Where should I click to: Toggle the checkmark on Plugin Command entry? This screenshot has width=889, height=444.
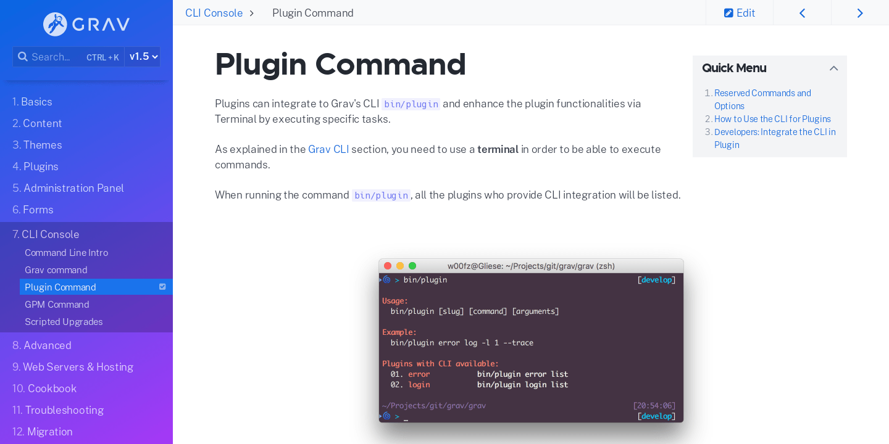162,286
